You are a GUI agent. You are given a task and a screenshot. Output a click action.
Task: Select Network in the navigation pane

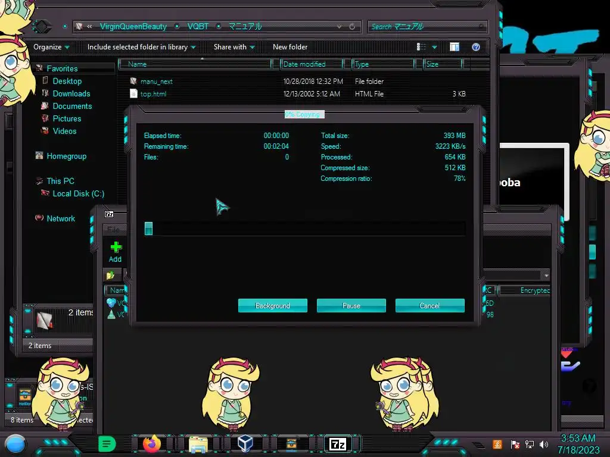[61, 218]
